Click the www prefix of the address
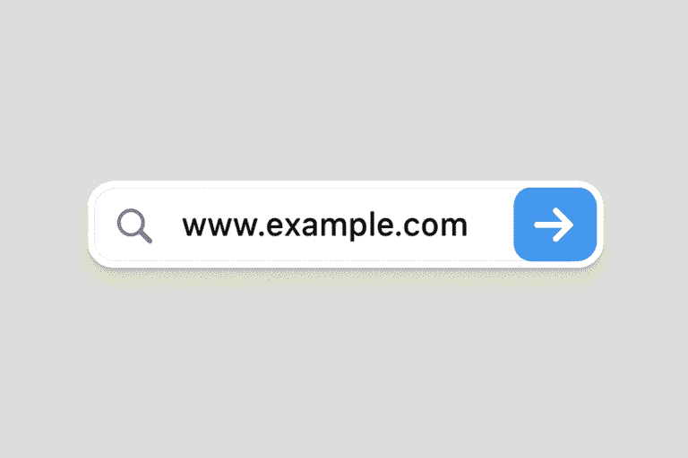The image size is (688, 458). pyautogui.click(x=219, y=226)
